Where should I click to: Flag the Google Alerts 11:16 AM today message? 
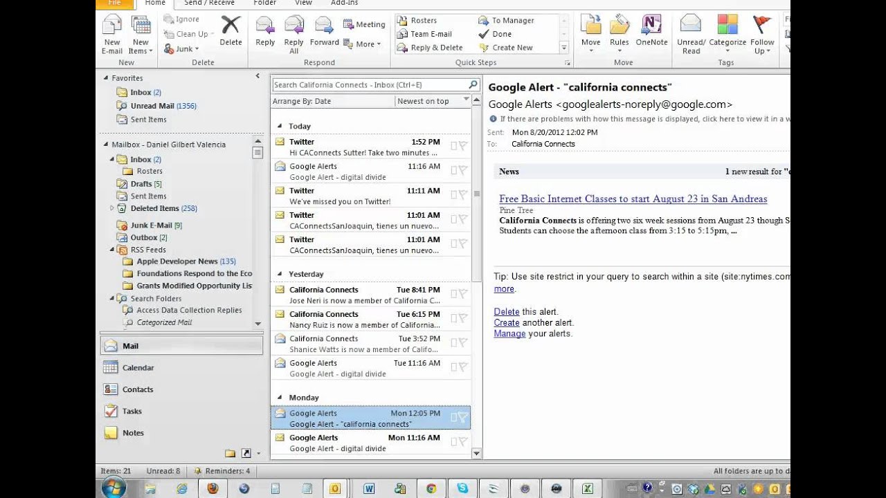[x=463, y=171]
